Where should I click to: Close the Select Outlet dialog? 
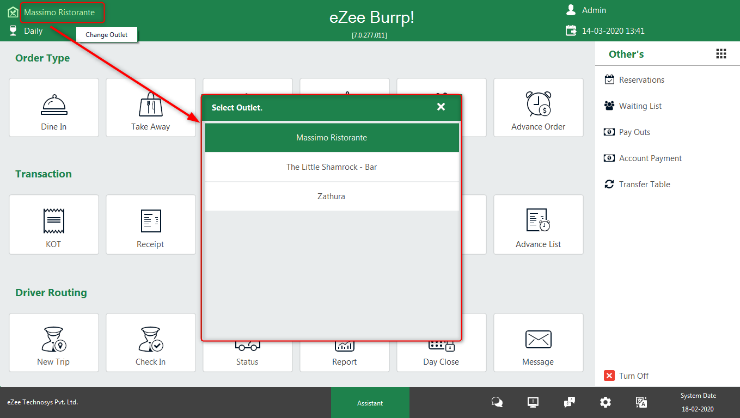[441, 107]
